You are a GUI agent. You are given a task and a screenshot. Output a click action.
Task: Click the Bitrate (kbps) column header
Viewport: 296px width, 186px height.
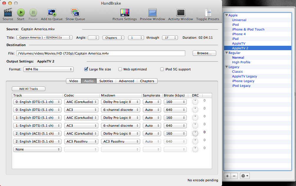pyautogui.click(x=175, y=95)
